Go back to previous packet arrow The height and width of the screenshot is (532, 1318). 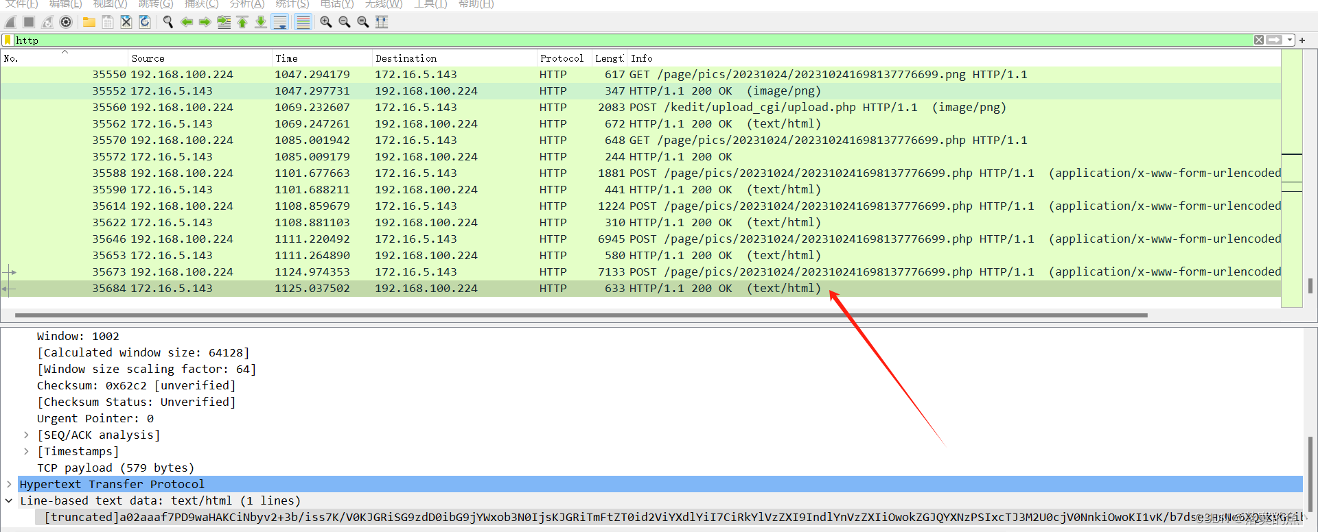tap(186, 22)
